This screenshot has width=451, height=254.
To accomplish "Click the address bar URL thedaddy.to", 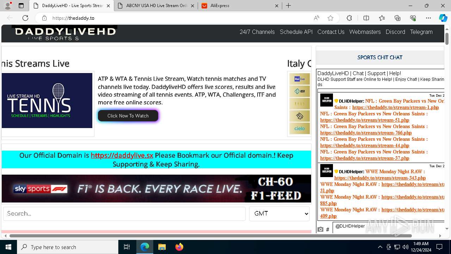I will tap(73, 18).
